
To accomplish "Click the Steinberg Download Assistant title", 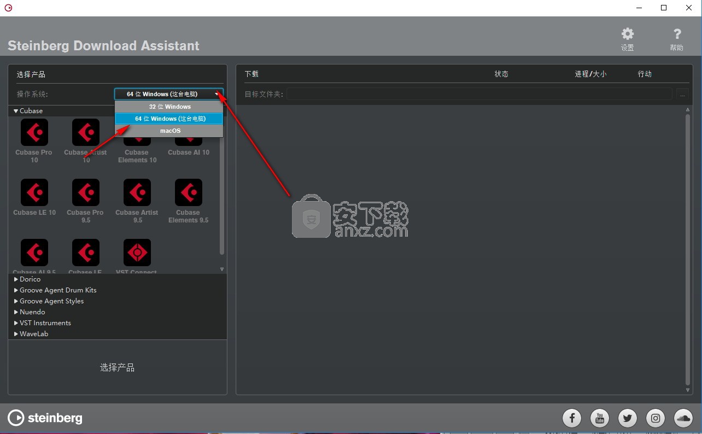I will [103, 45].
